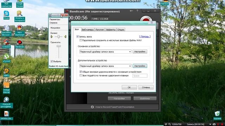Open the Помощь help link

[145, 36]
